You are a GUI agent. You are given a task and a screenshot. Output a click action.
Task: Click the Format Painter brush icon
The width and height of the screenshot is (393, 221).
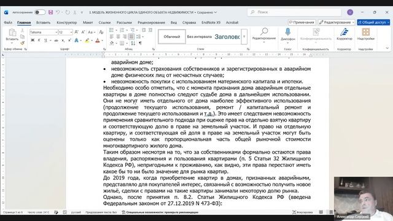pos(22,43)
